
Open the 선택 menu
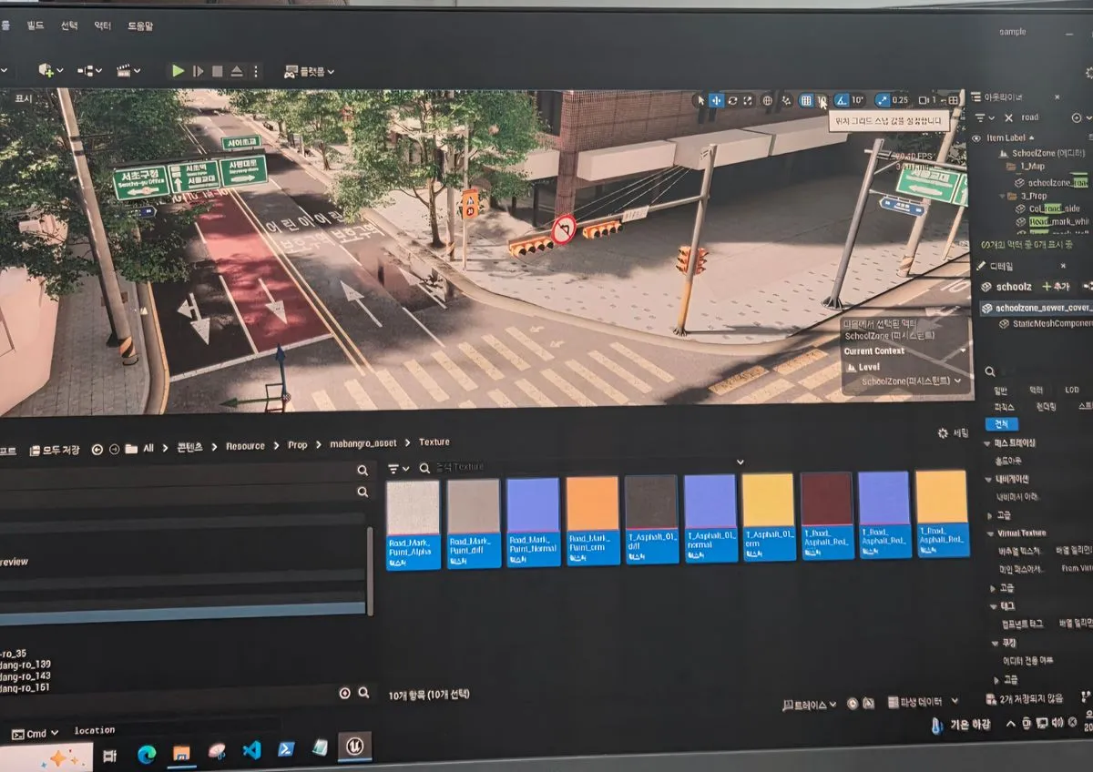point(69,26)
